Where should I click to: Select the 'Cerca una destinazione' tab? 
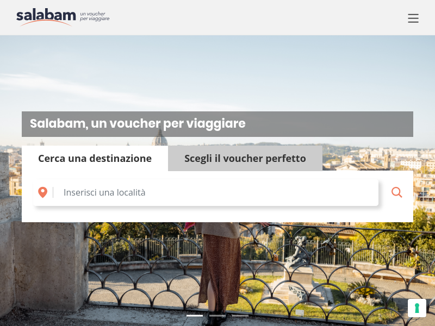(x=95, y=158)
